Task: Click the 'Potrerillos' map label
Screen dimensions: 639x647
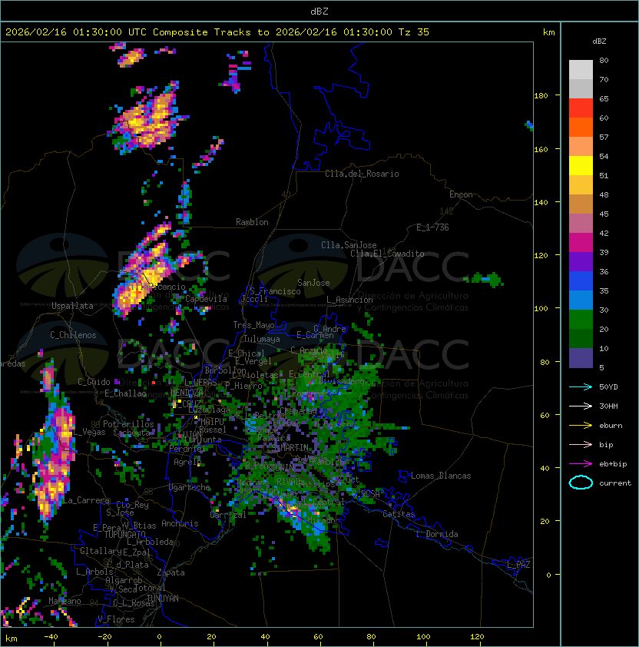Action: [128, 424]
